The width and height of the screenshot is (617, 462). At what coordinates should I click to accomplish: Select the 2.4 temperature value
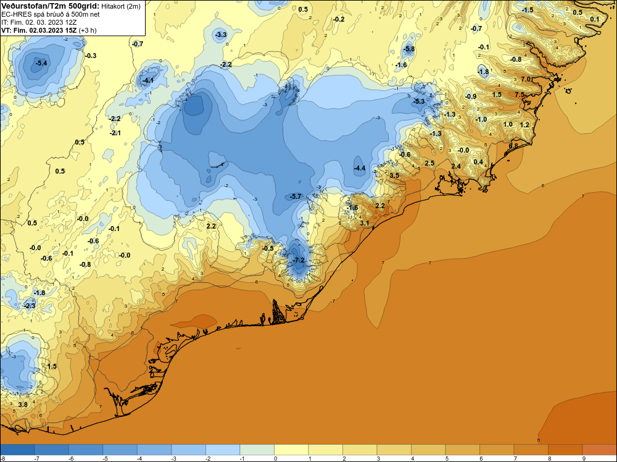tap(456, 166)
